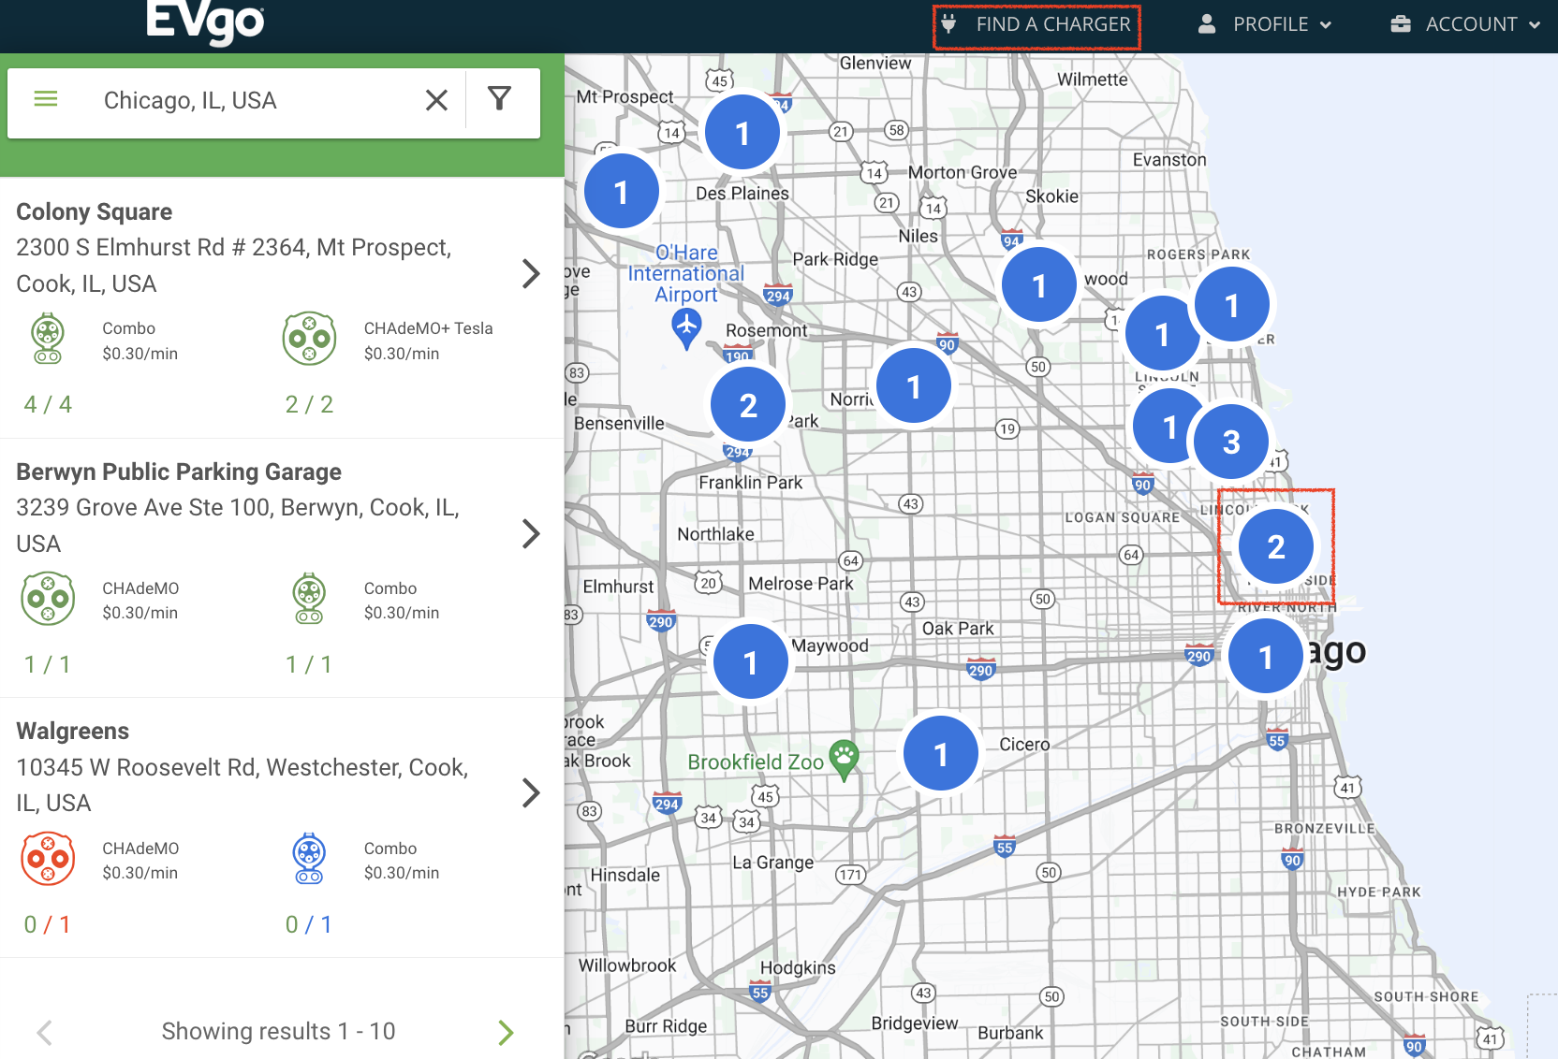Click the EVgo logo
Viewport: 1558px width, 1059px height.
tap(205, 22)
